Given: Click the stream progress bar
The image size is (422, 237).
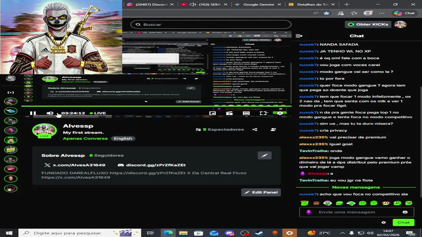Looking at the screenshot, I should click(156, 106).
